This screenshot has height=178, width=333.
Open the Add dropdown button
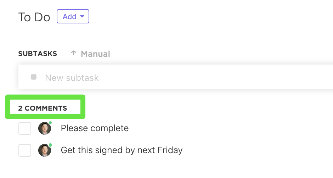(x=73, y=17)
